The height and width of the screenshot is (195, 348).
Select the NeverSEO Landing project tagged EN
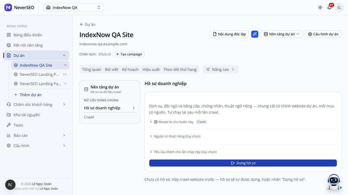[x=40, y=74]
